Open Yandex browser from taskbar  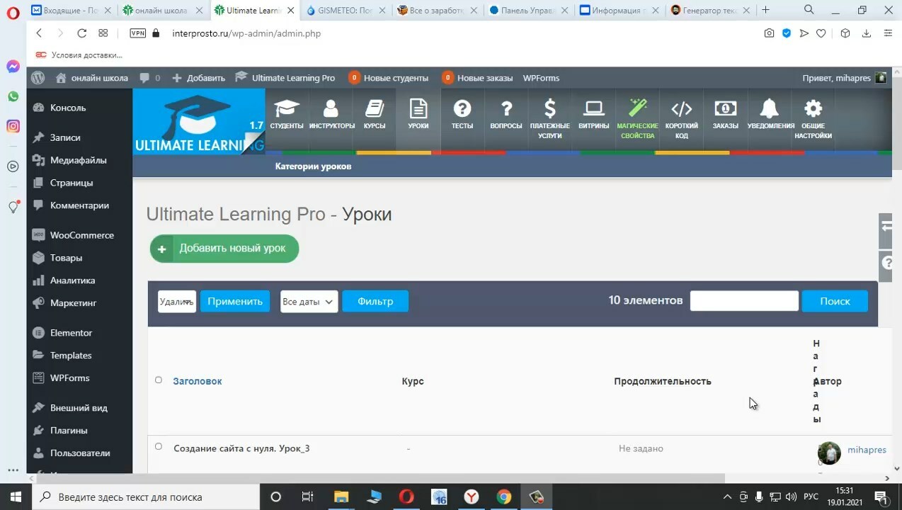[471, 497]
